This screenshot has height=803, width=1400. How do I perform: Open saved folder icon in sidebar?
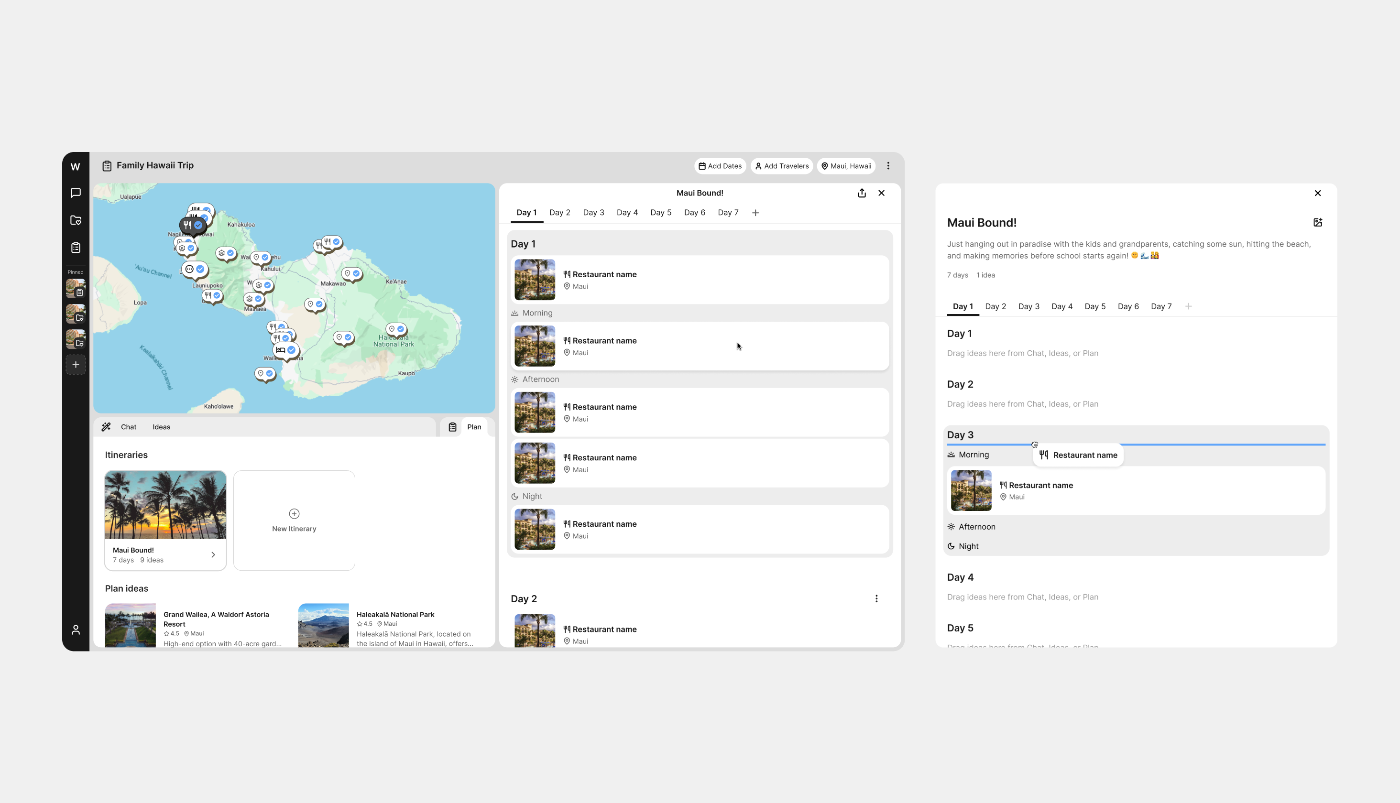[x=76, y=221]
